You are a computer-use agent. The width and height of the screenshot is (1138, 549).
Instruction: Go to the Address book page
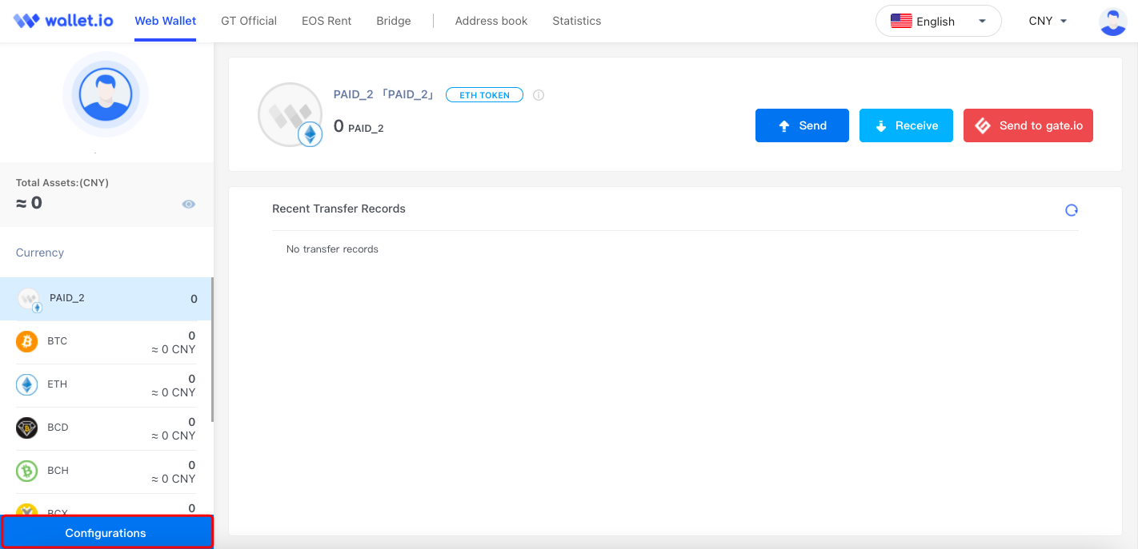click(x=491, y=21)
